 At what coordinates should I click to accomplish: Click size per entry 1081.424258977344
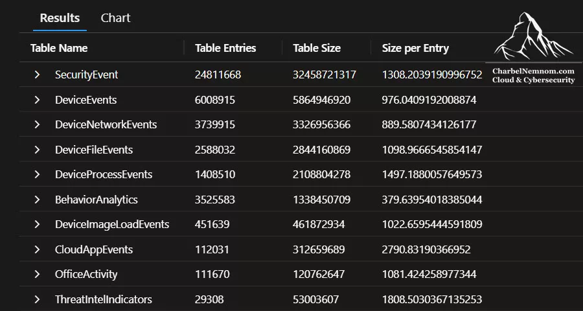[x=429, y=274]
